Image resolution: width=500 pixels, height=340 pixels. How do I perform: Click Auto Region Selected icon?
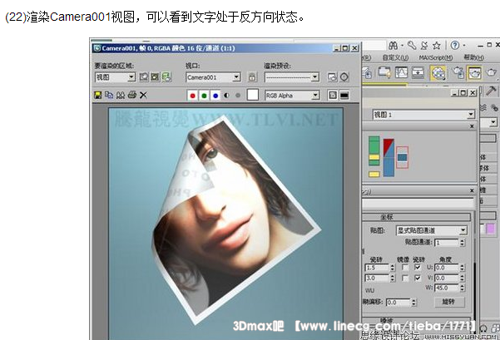pyautogui.click(x=155, y=76)
